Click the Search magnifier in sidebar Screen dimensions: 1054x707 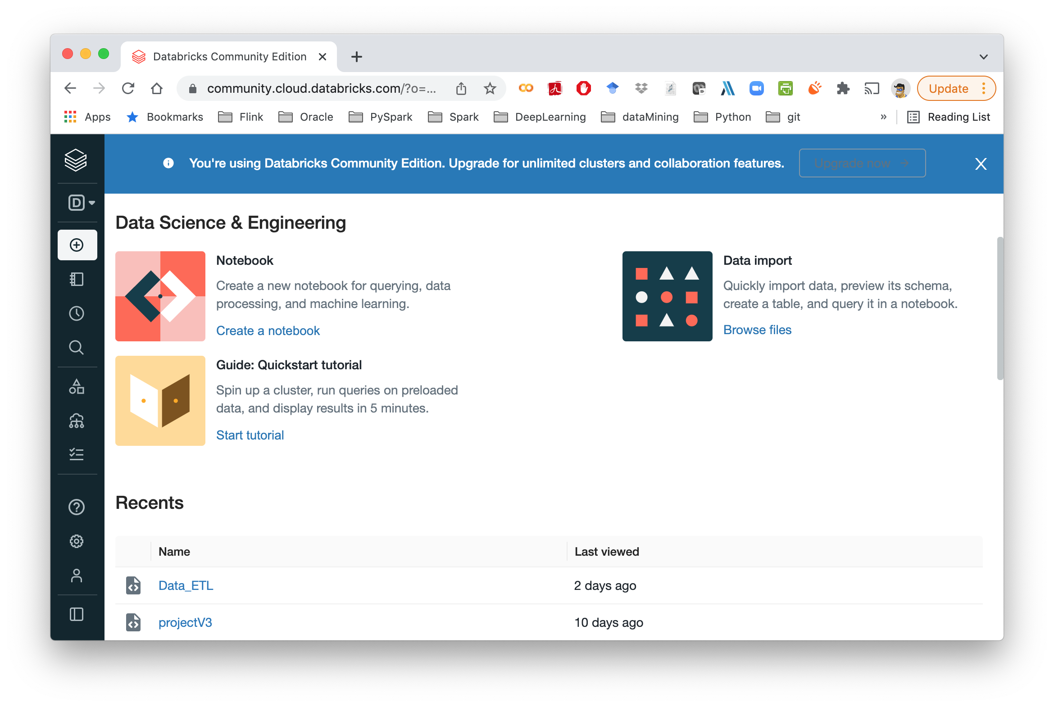(77, 348)
